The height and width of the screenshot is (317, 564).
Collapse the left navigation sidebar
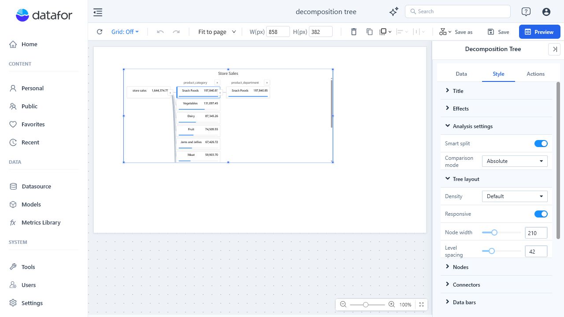pos(98,12)
